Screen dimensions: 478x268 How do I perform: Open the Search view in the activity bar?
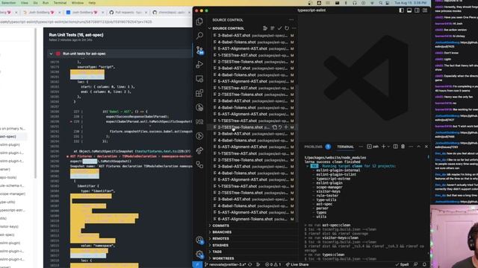click(199, 36)
